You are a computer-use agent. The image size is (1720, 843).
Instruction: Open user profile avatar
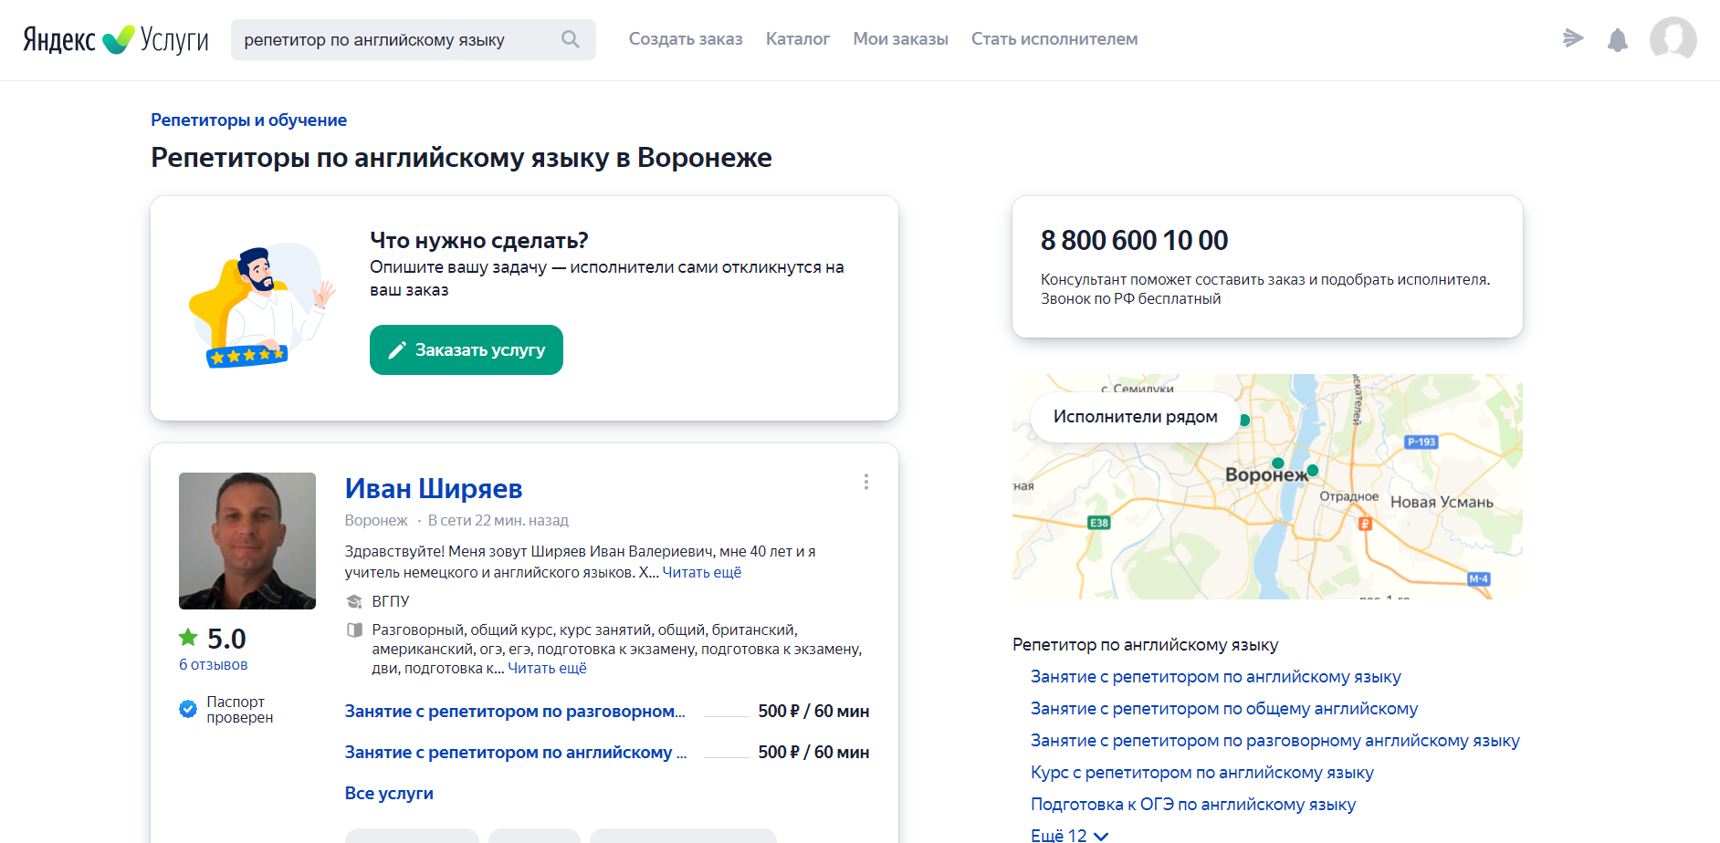(1673, 39)
